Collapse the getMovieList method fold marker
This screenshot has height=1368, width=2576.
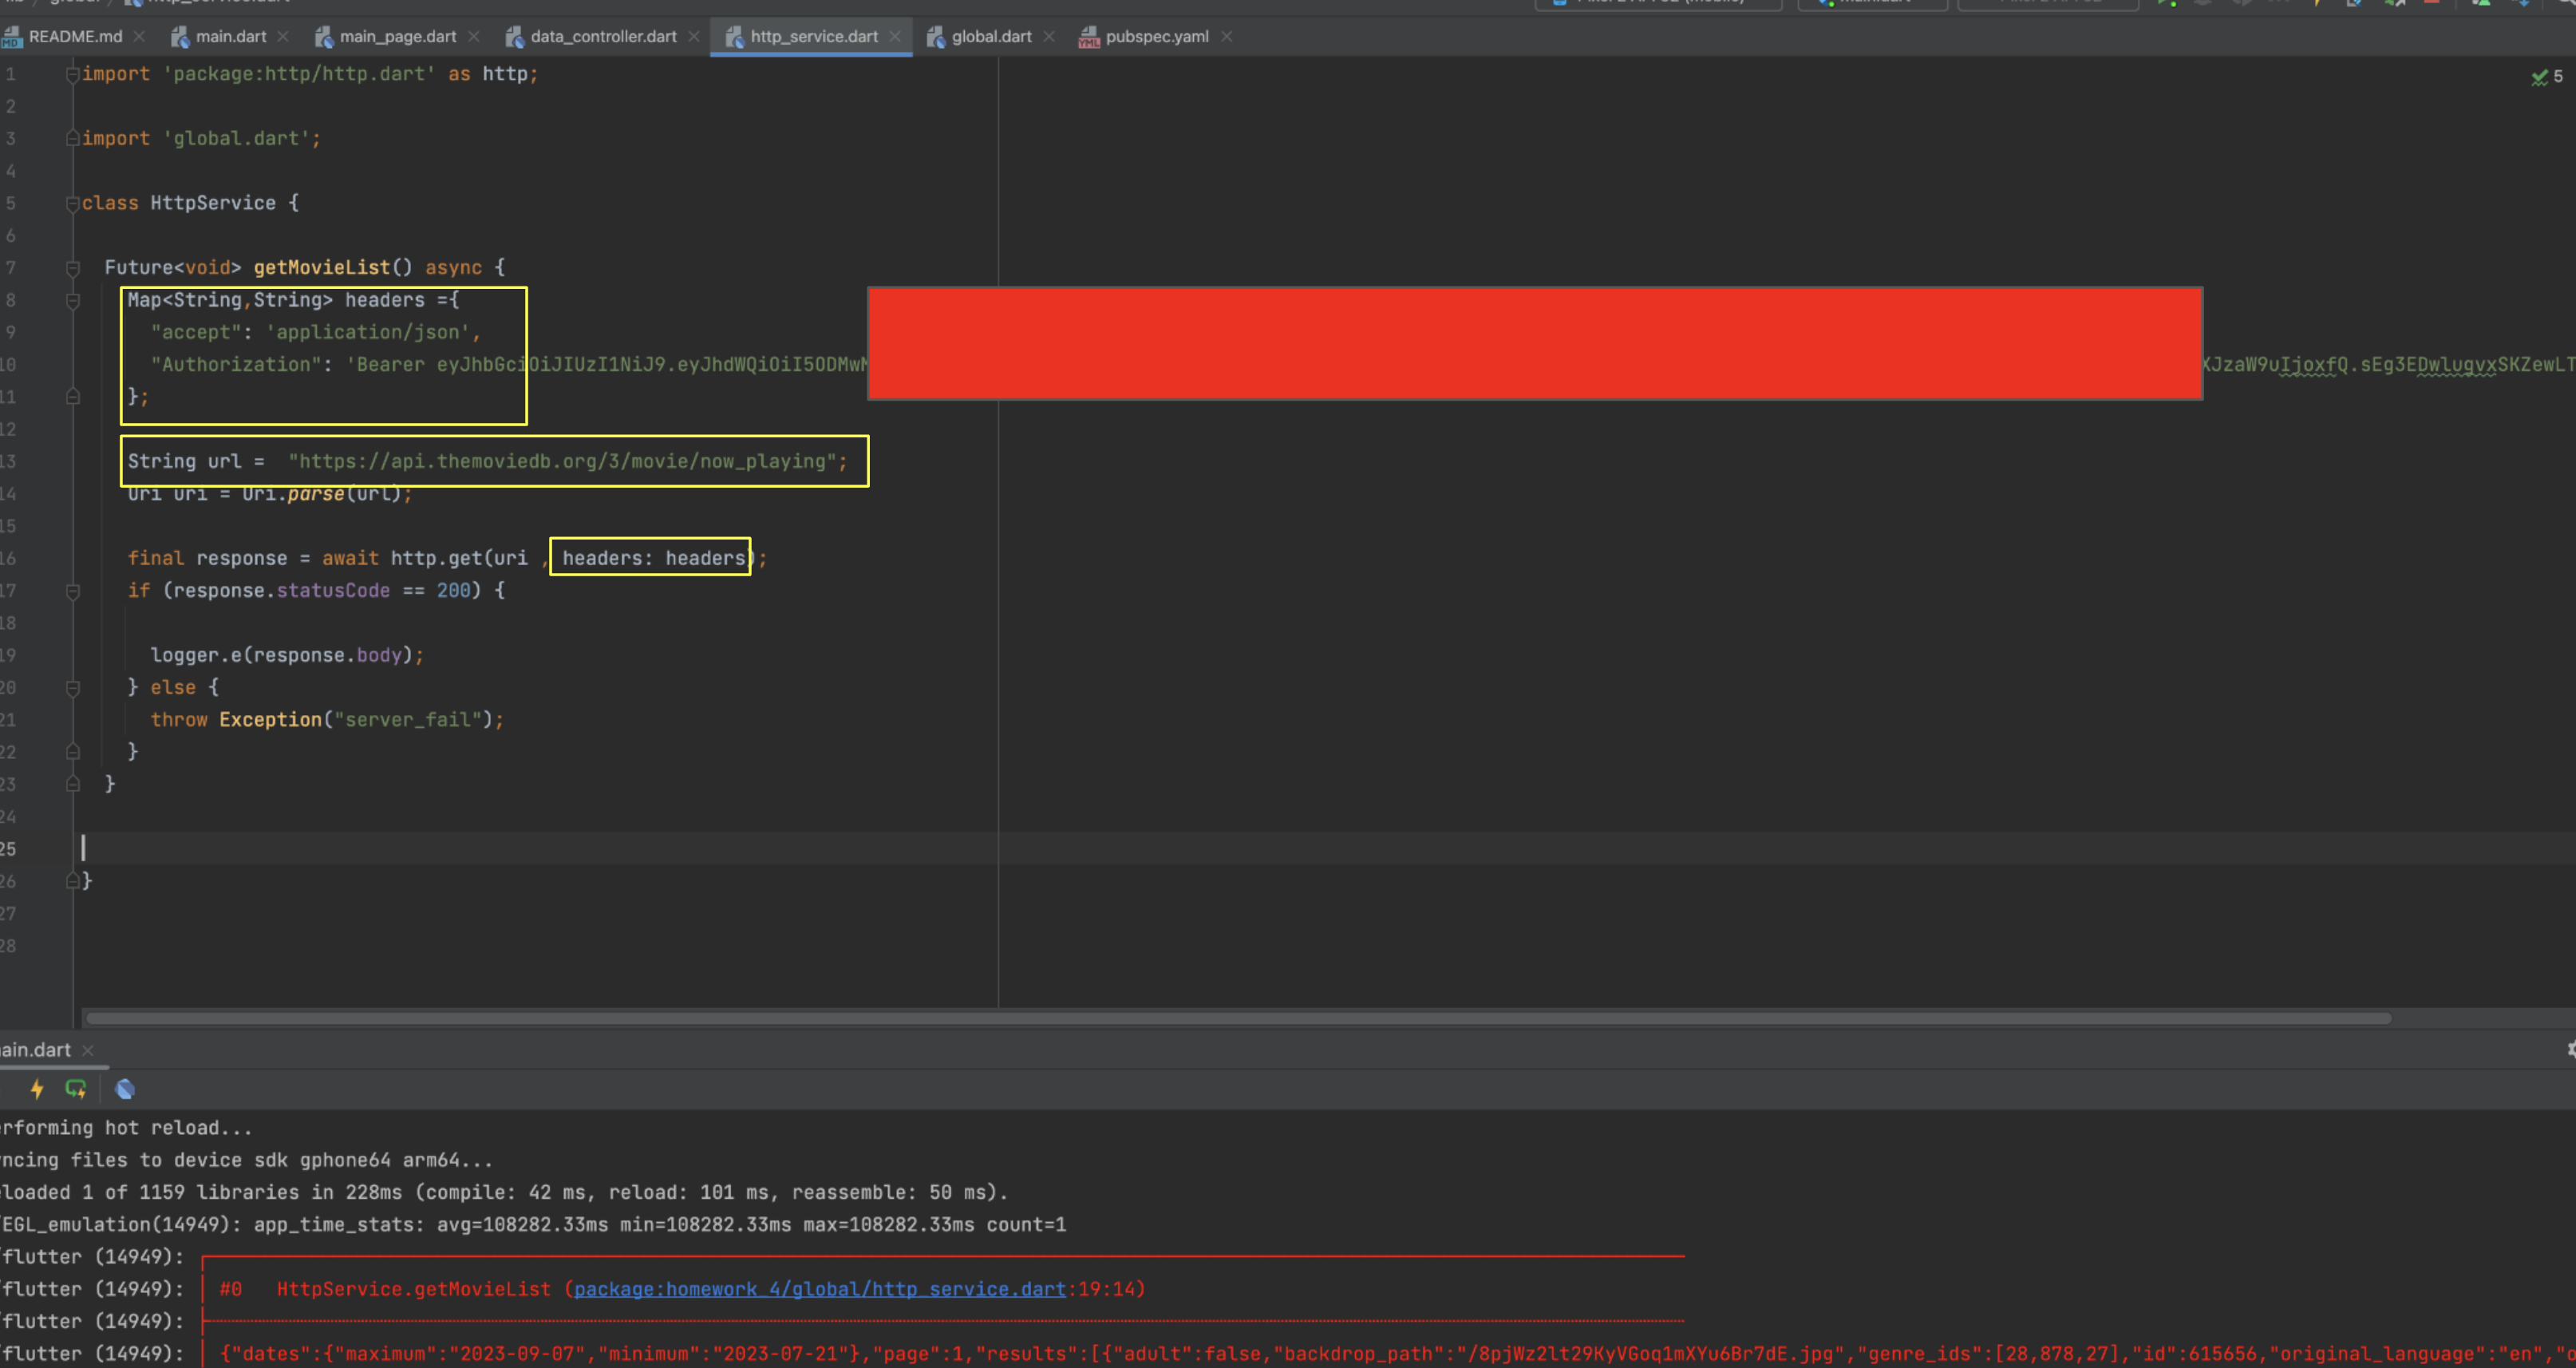pos(72,268)
